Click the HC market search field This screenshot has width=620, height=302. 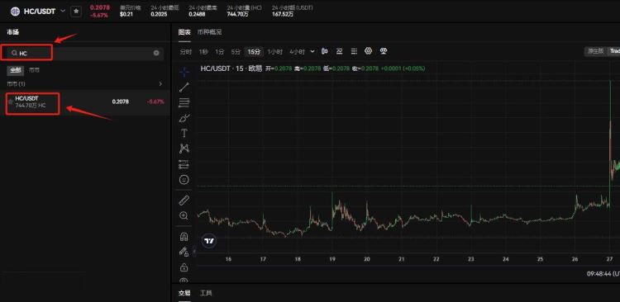85,53
